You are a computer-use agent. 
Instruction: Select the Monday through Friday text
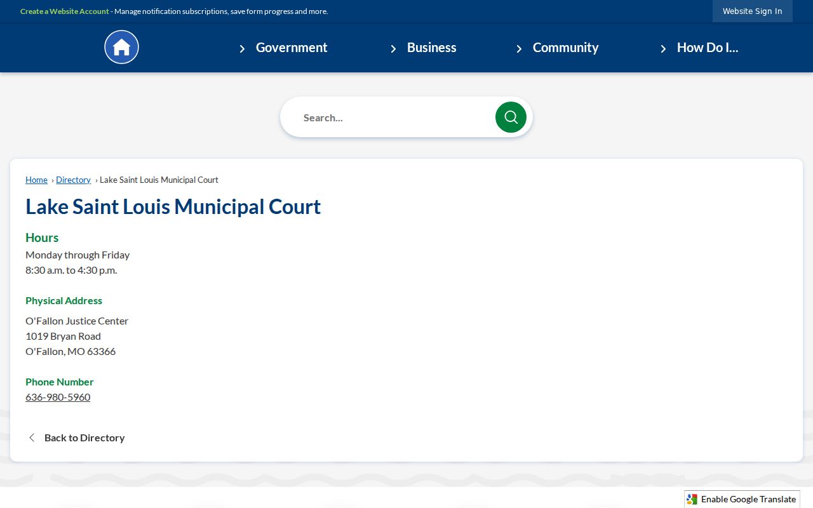click(x=77, y=255)
